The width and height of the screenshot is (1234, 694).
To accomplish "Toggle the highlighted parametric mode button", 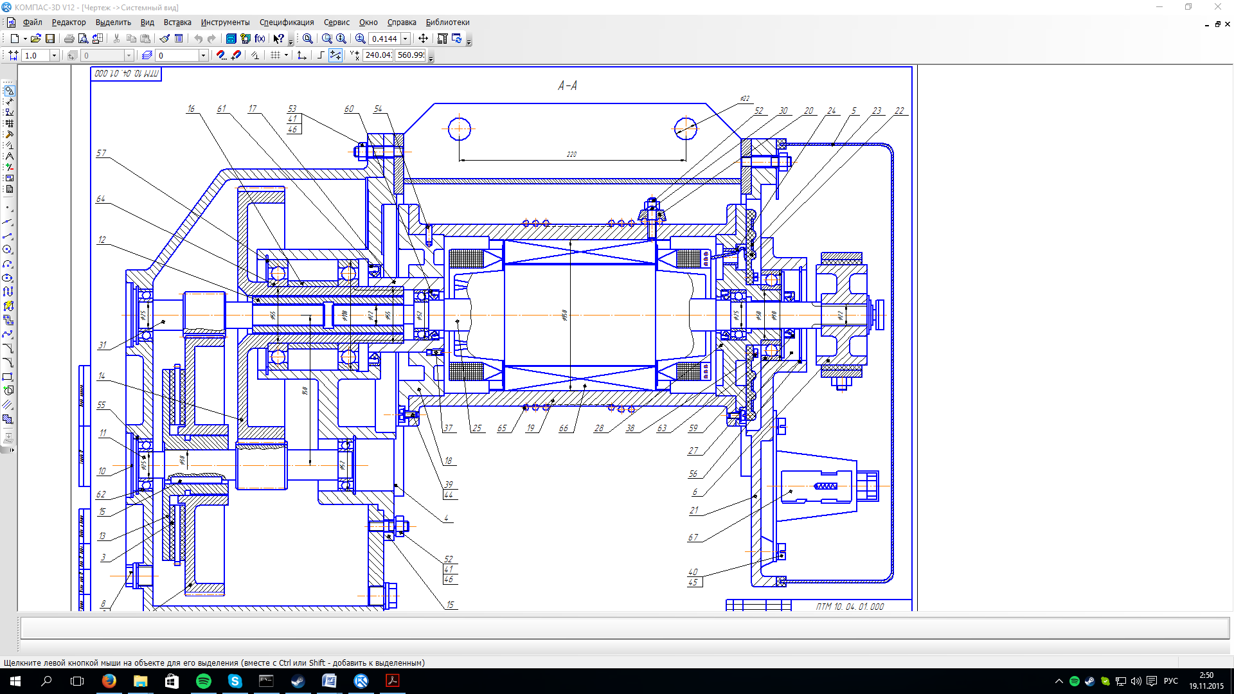I will click(335, 55).
